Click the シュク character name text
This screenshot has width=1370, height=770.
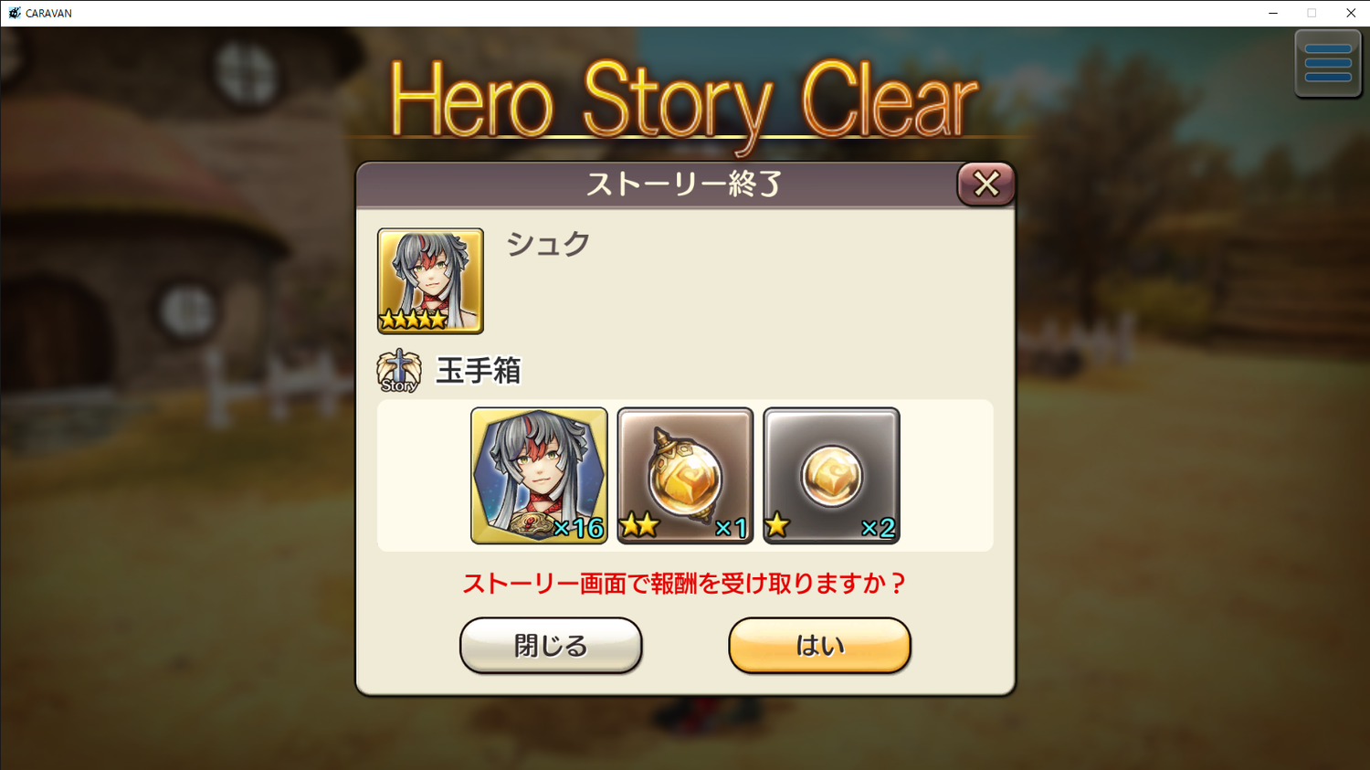(x=548, y=244)
